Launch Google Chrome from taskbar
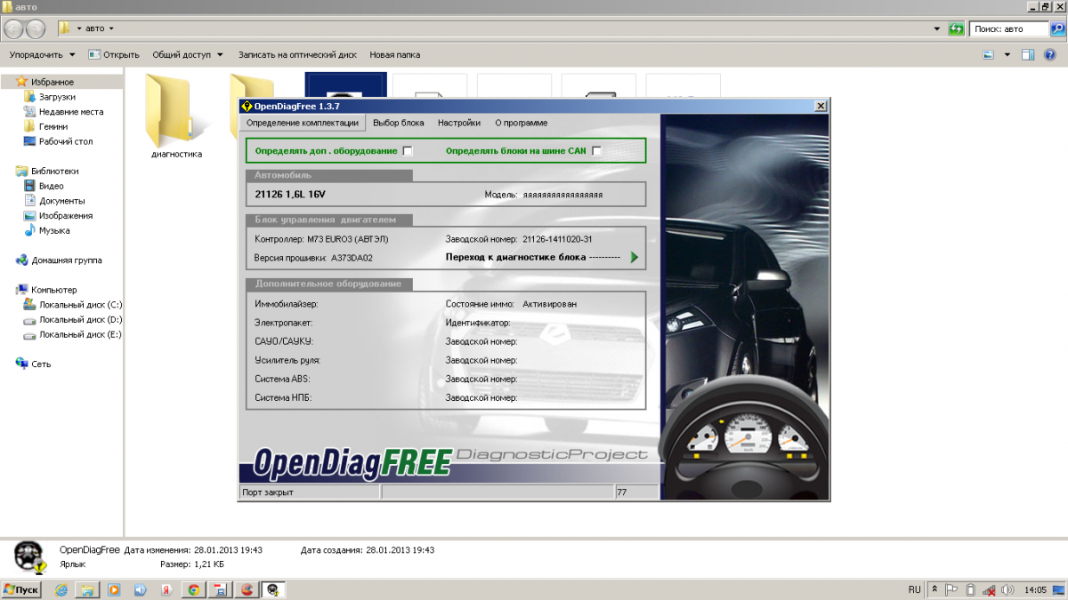Image resolution: width=1068 pixels, height=600 pixels. point(193,589)
